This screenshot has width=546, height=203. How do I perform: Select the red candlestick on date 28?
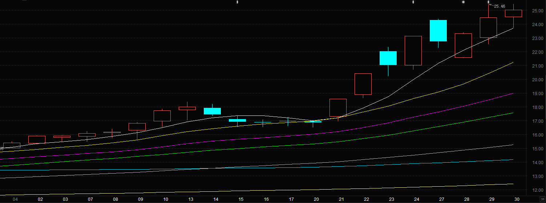(463, 45)
